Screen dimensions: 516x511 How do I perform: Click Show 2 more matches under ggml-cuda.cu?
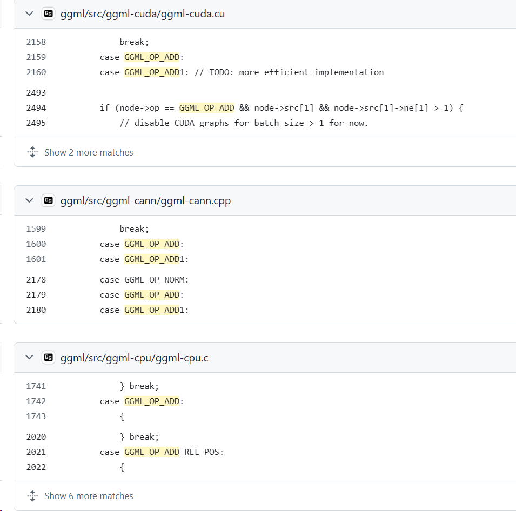pos(89,152)
